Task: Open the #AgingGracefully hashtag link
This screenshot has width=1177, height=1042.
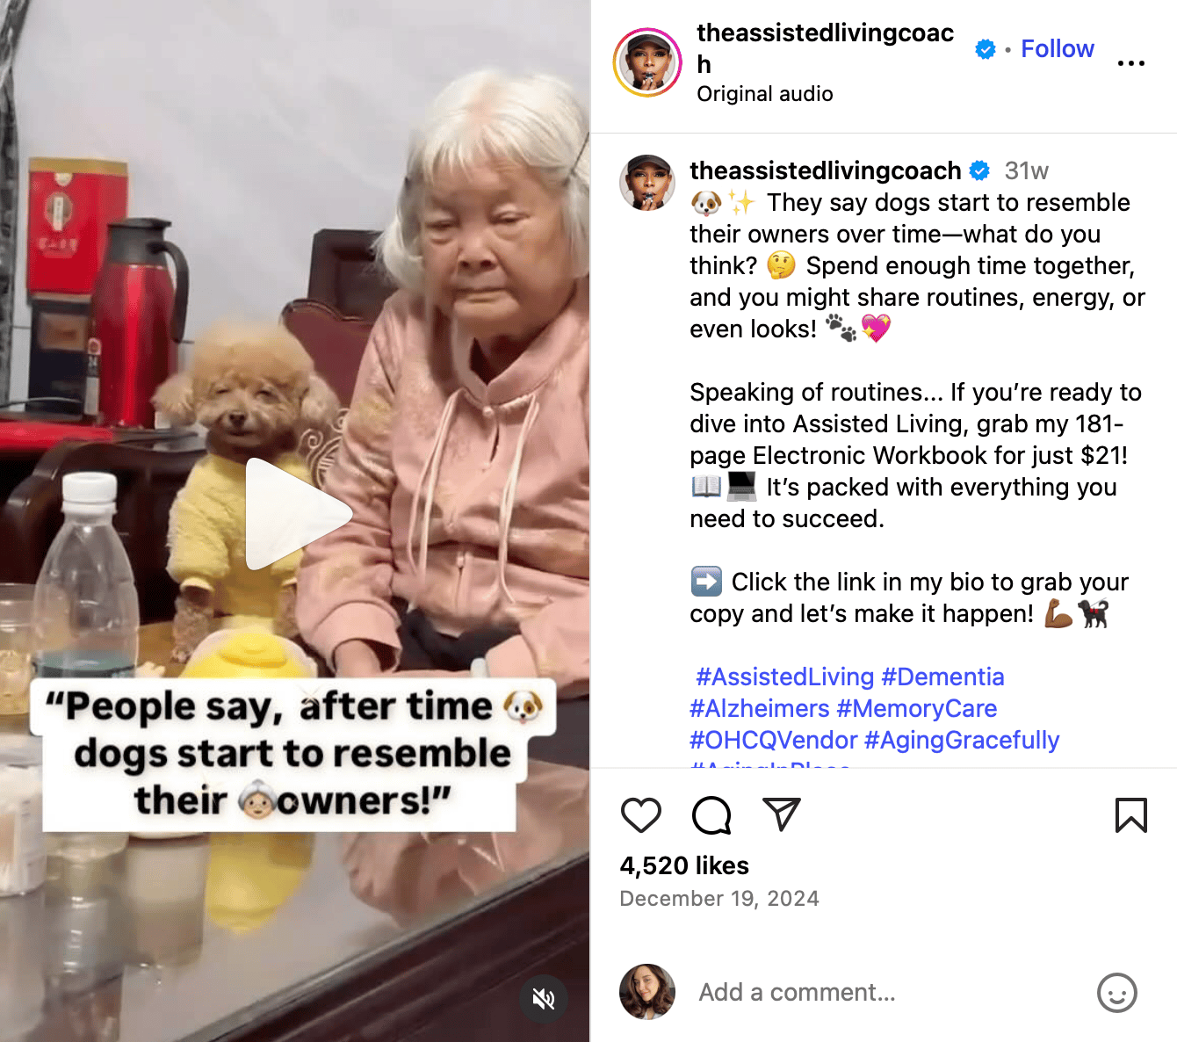Action: click(x=962, y=740)
